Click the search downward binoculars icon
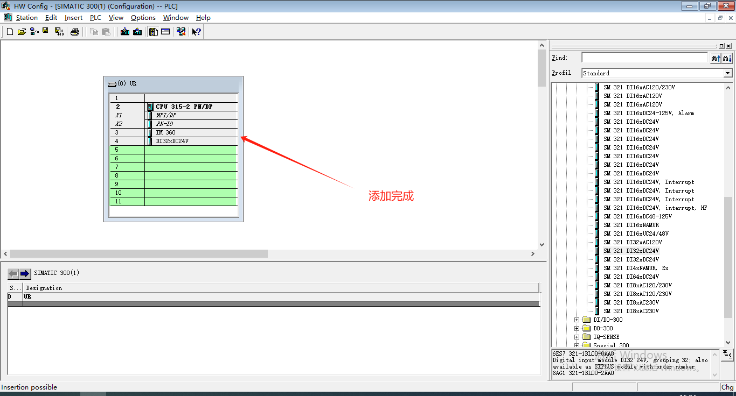Image resolution: width=736 pixels, height=396 pixels. click(727, 58)
